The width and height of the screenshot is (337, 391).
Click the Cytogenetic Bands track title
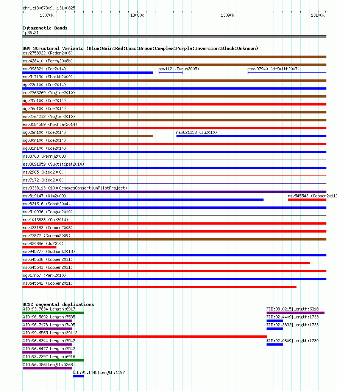(45, 28)
